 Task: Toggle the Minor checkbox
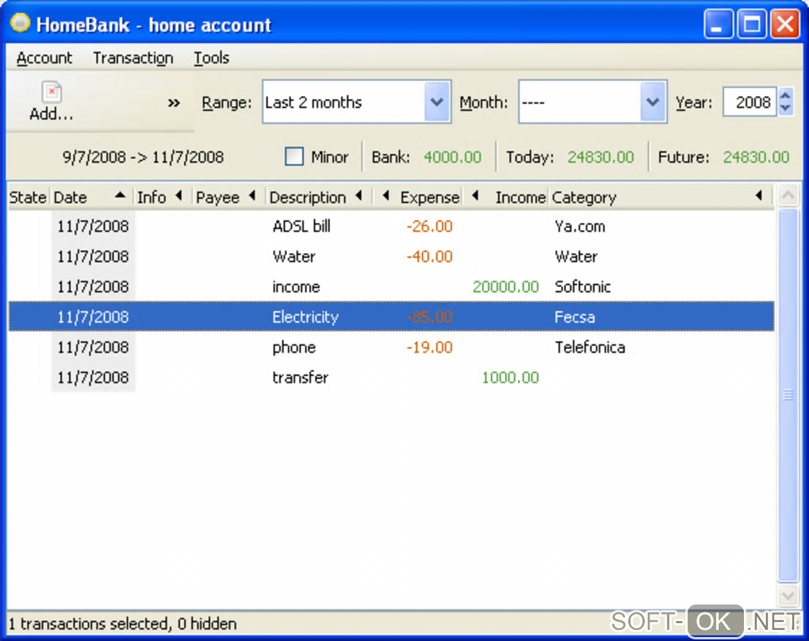pyautogui.click(x=294, y=156)
